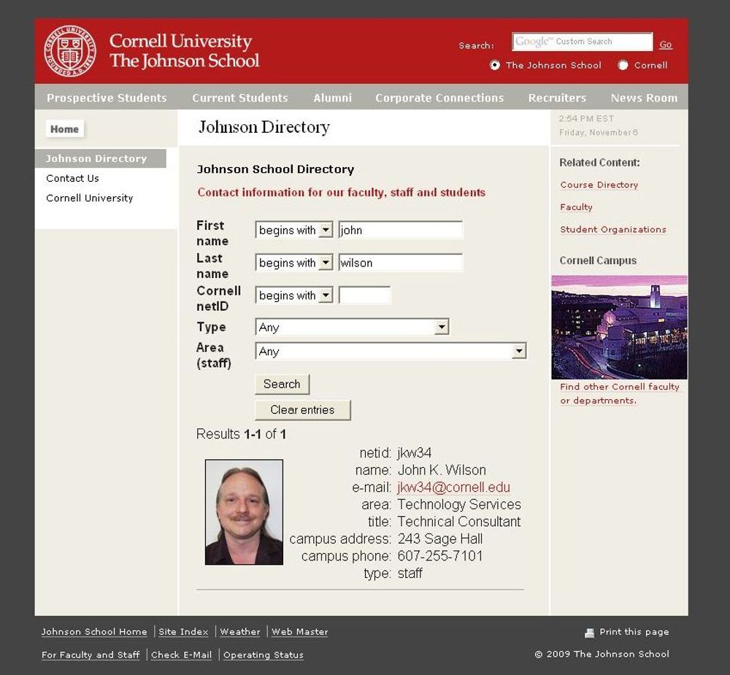This screenshot has width=730, height=675.
Task: Open For Faculty and Staff link
Action: (x=91, y=655)
